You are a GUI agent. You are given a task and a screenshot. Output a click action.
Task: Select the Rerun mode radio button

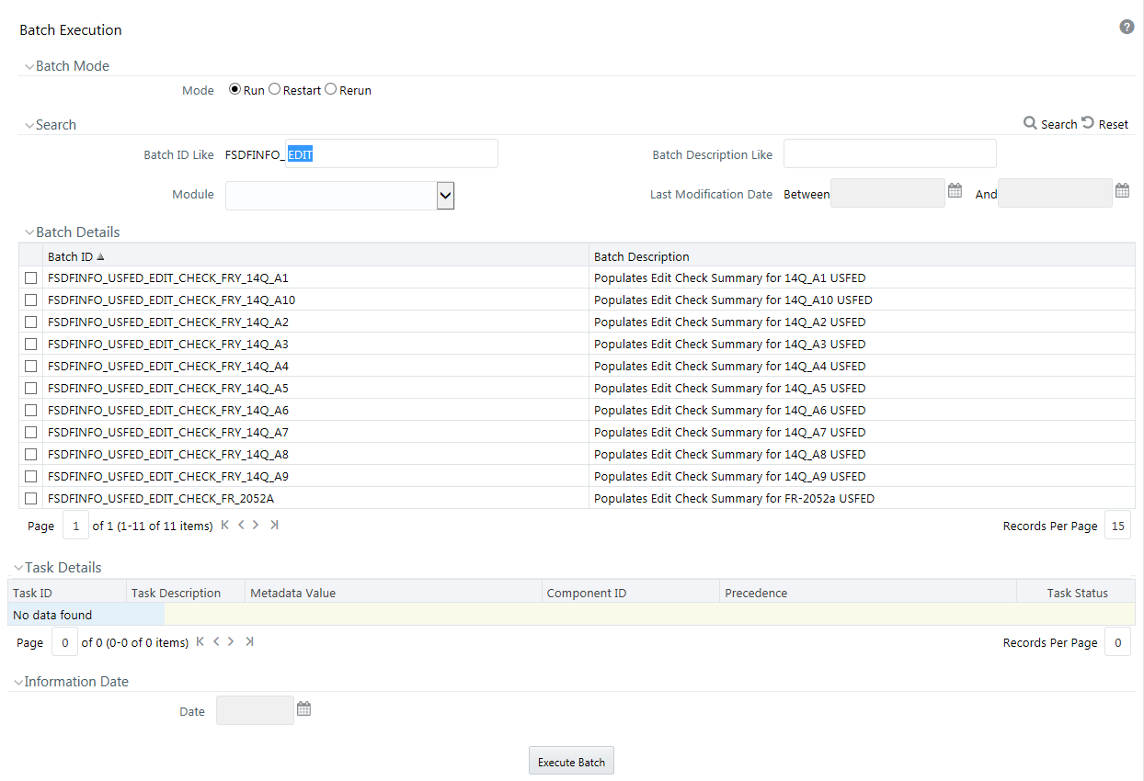click(330, 89)
